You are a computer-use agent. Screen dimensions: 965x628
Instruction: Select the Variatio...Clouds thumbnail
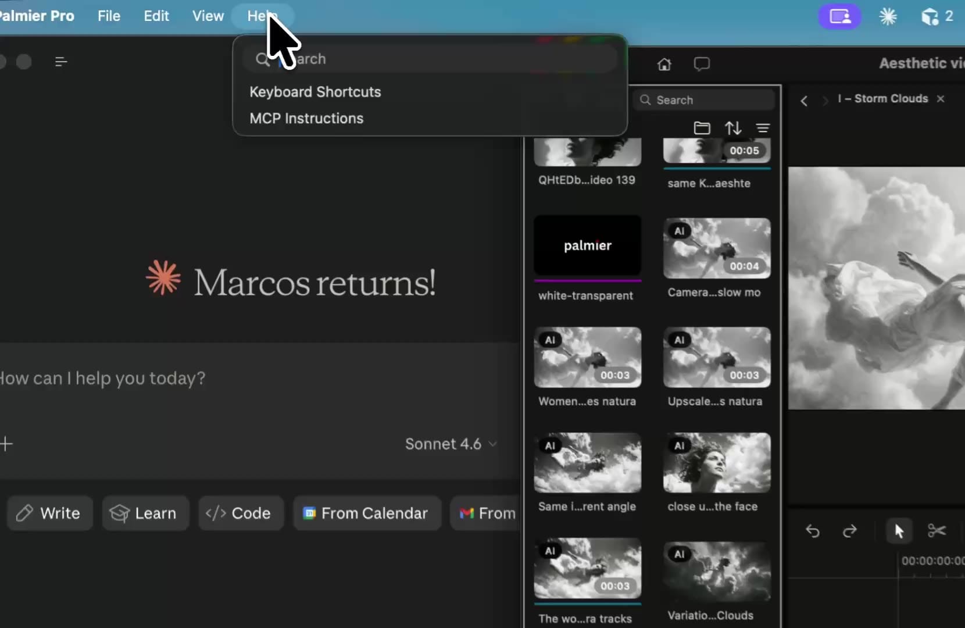click(717, 571)
